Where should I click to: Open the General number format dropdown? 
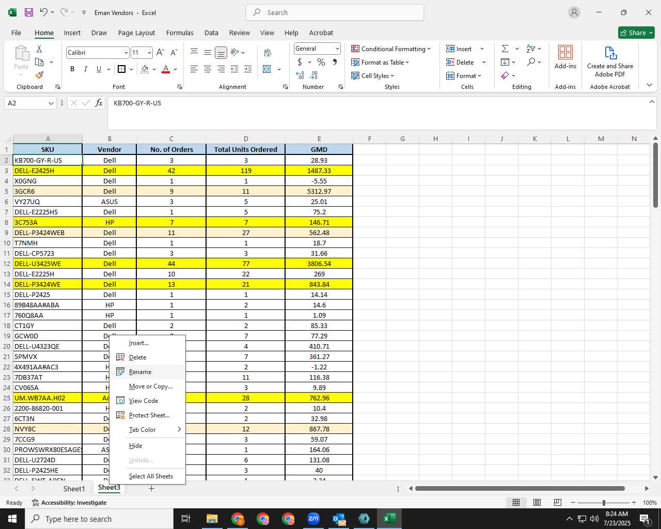(337, 49)
